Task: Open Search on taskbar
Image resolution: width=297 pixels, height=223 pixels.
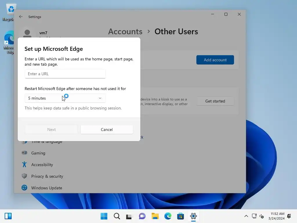Action: coord(117,216)
